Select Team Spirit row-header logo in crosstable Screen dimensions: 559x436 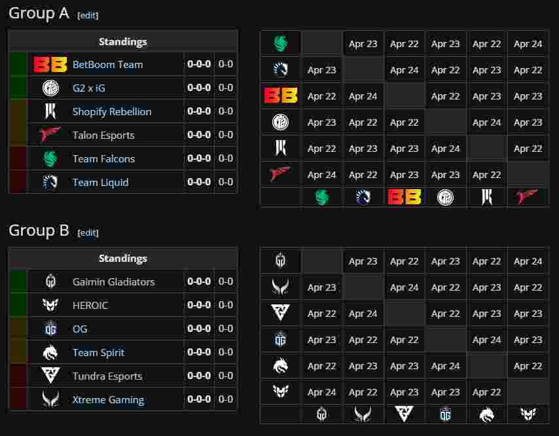[281, 366]
